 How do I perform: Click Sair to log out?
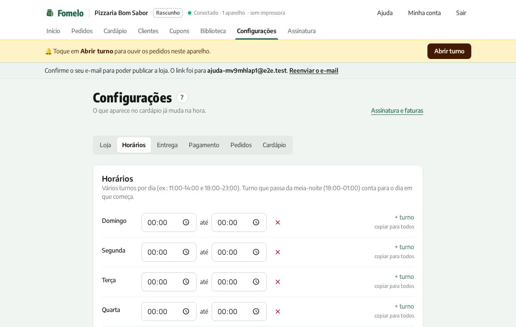[461, 13]
